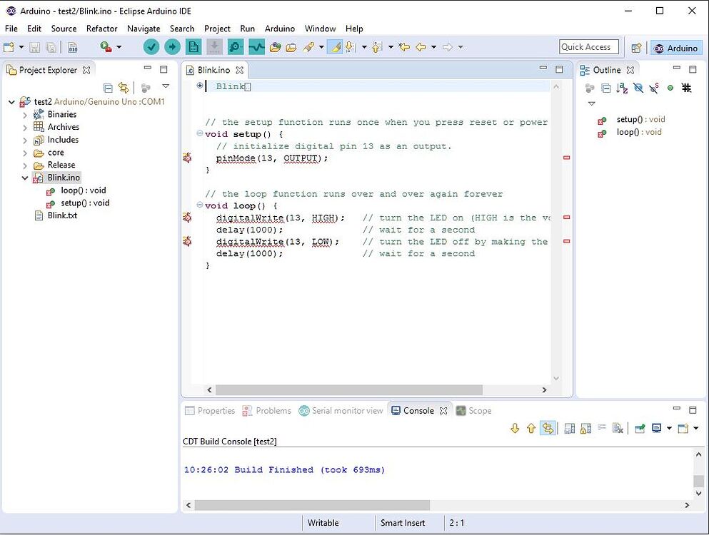This screenshot has width=709, height=535.
Task: Collapse all nodes in Project Explorer
Action: pos(107,87)
